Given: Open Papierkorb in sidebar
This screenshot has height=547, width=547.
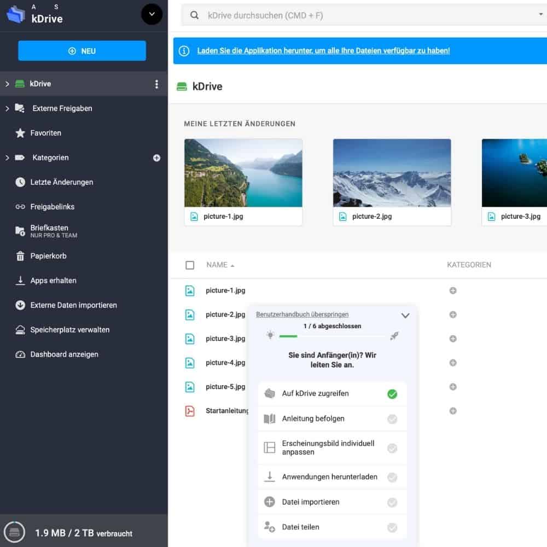Looking at the screenshot, I should [x=48, y=256].
